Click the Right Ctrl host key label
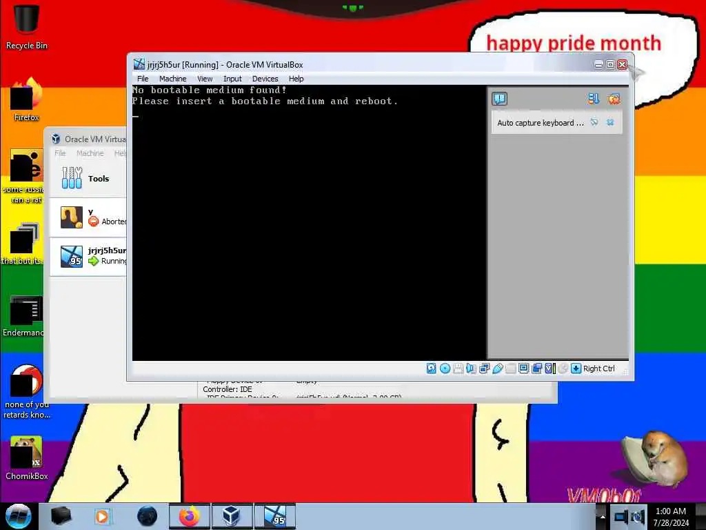Viewport: 706px width, 530px height. click(x=599, y=369)
